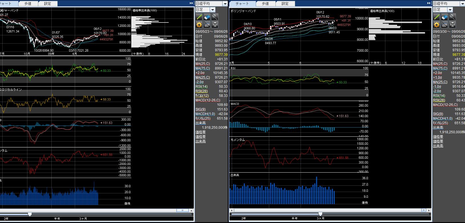Screen dimensions: 465x223
Task: Click the printer icon in right panel
Action: click(452, 24)
